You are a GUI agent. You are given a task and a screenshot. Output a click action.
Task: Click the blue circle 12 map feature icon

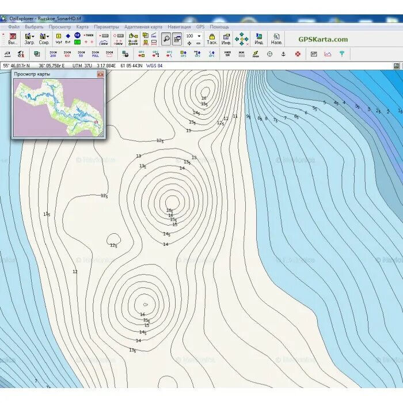77,35
